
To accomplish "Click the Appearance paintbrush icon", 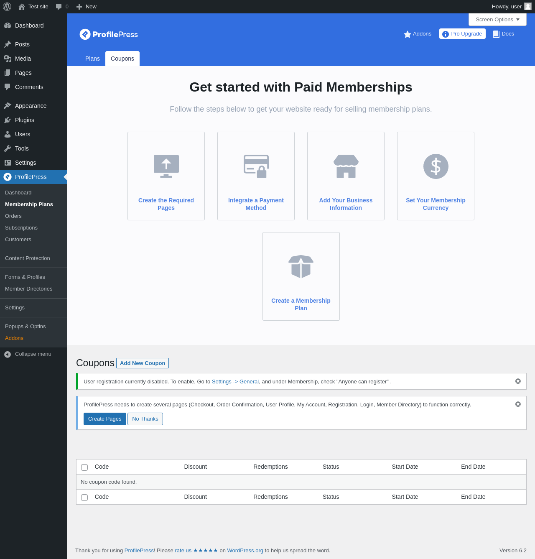I will [8, 106].
